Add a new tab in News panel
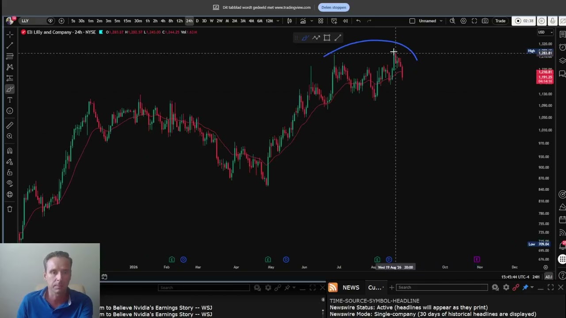 tap(391, 288)
